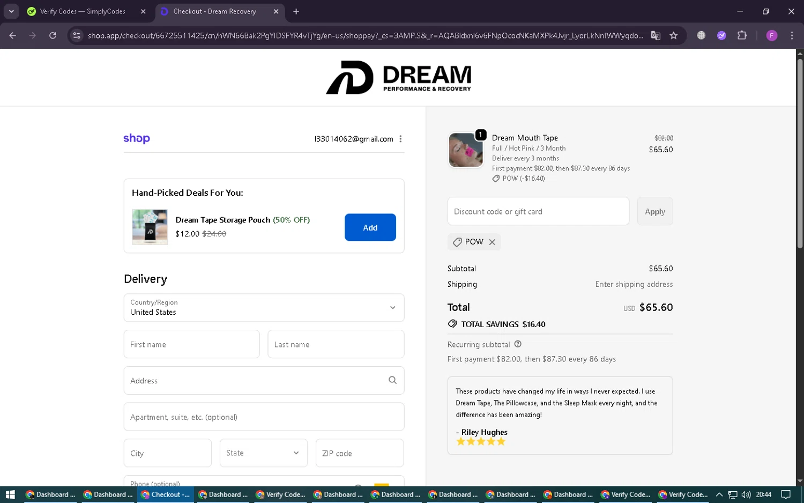Open the Windows Start menu
The height and width of the screenshot is (503, 804).
(10, 494)
